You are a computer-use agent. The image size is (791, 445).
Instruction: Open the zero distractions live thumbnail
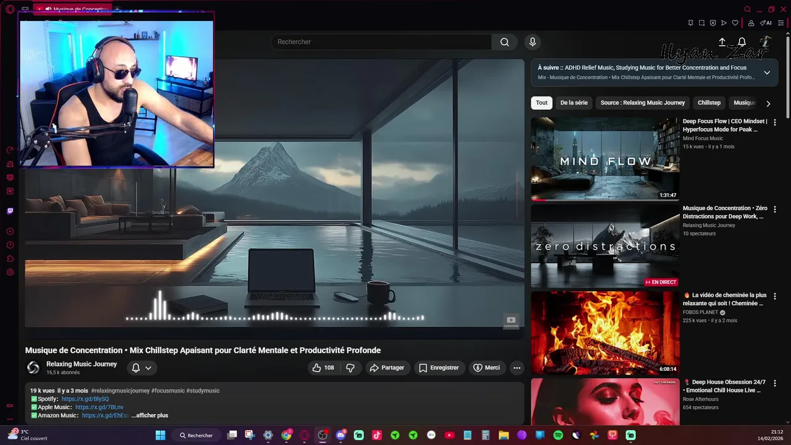pos(605,246)
